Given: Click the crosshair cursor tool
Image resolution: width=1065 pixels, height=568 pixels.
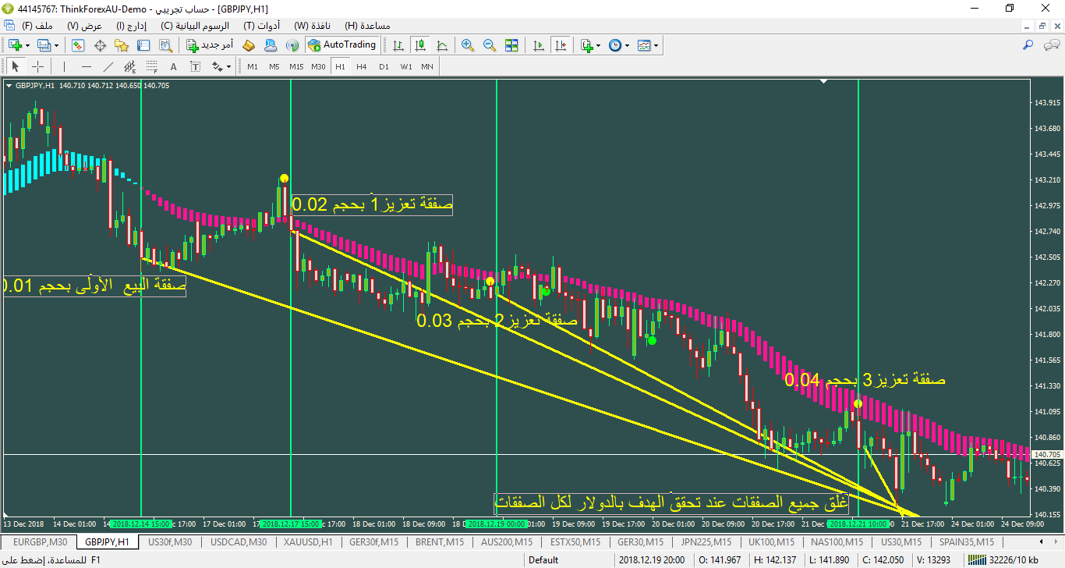Looking at the screenshot, I should [x=37, y=66].
